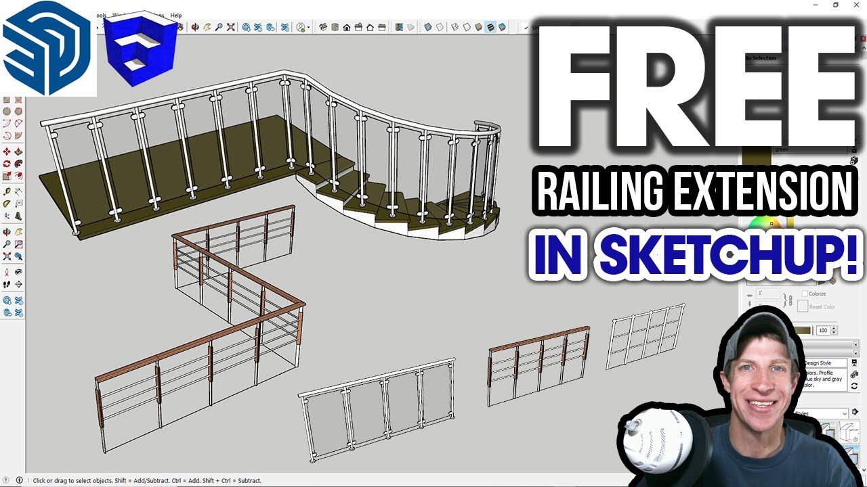Click the Update Style icon beside style name

point(854,363)
